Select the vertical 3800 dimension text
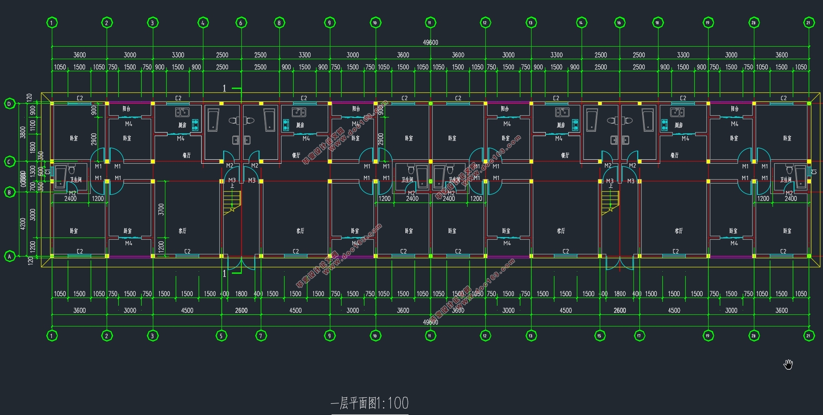The image size is (823, 415). pyautogui.click(x=23, y=132)
